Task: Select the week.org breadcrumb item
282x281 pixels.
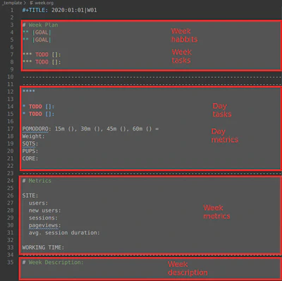Action: click(44, 3)
